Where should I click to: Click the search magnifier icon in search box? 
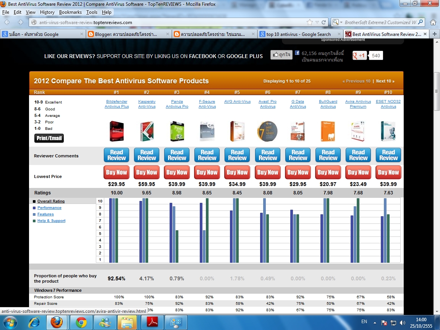point(421,22)
